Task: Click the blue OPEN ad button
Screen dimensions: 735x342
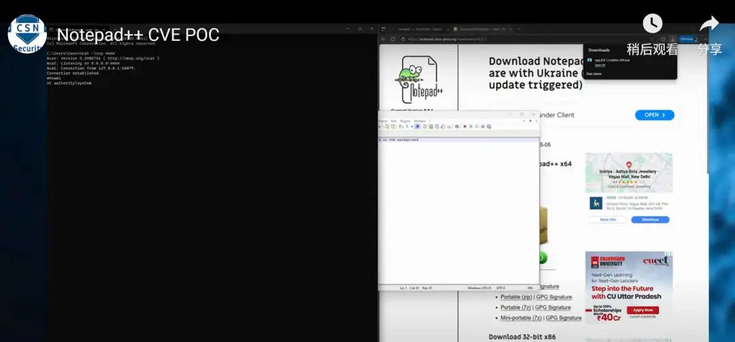Action: (x=655, y=116)
